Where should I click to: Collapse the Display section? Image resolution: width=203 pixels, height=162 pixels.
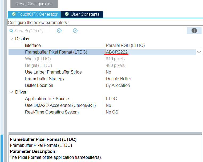click(x=11, y=39)
